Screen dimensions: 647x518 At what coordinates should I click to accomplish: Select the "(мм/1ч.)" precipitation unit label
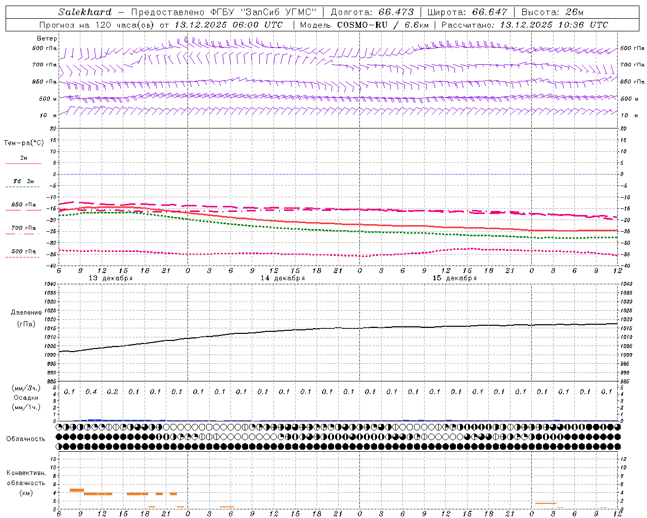(x=26, y=407)
